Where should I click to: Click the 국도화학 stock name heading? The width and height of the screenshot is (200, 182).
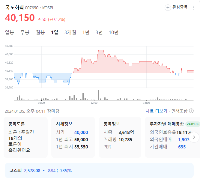tap(14, 7)
